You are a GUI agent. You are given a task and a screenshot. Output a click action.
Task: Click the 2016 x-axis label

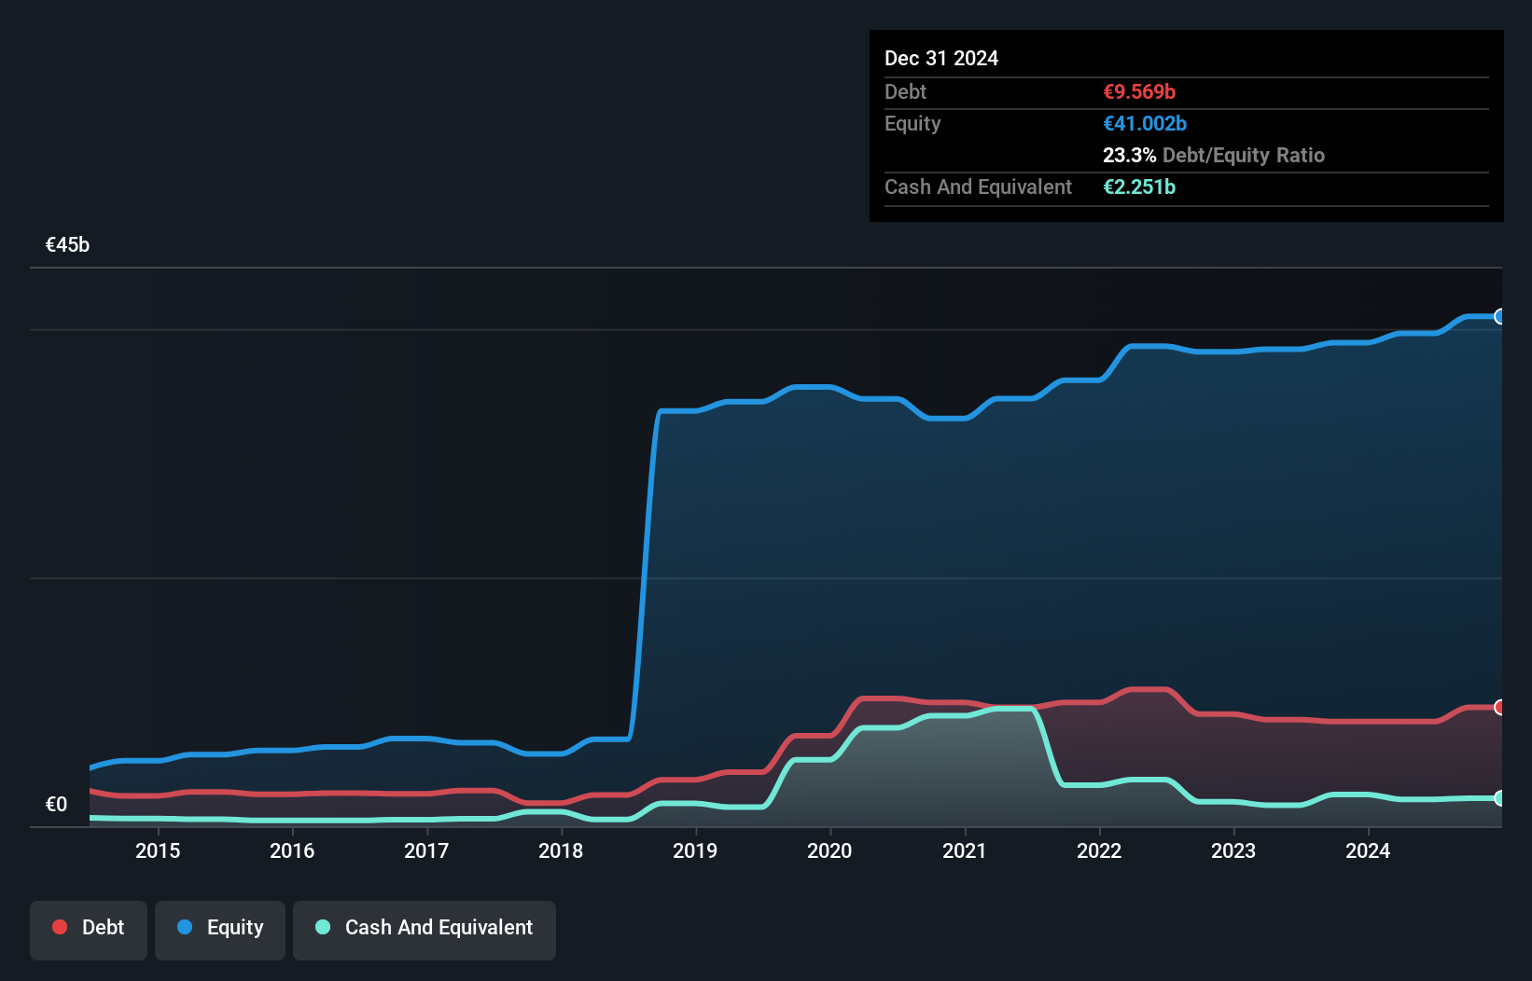[x=292, y=850]
